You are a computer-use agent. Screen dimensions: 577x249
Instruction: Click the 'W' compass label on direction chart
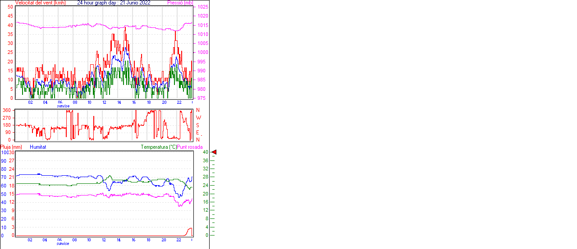198,117
